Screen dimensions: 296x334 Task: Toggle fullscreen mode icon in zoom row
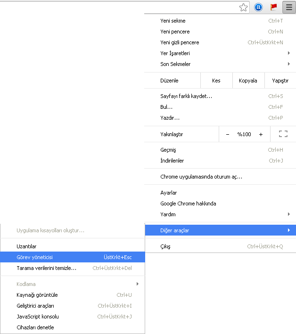pos(283,134)
